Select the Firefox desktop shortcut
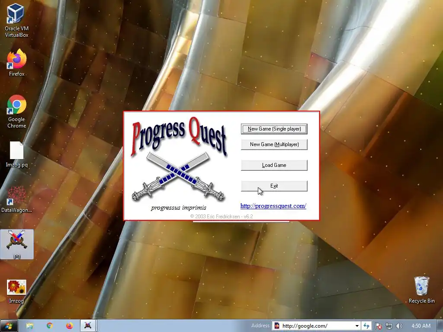Screen dimensions: 443x332 (x=16, y=63)
